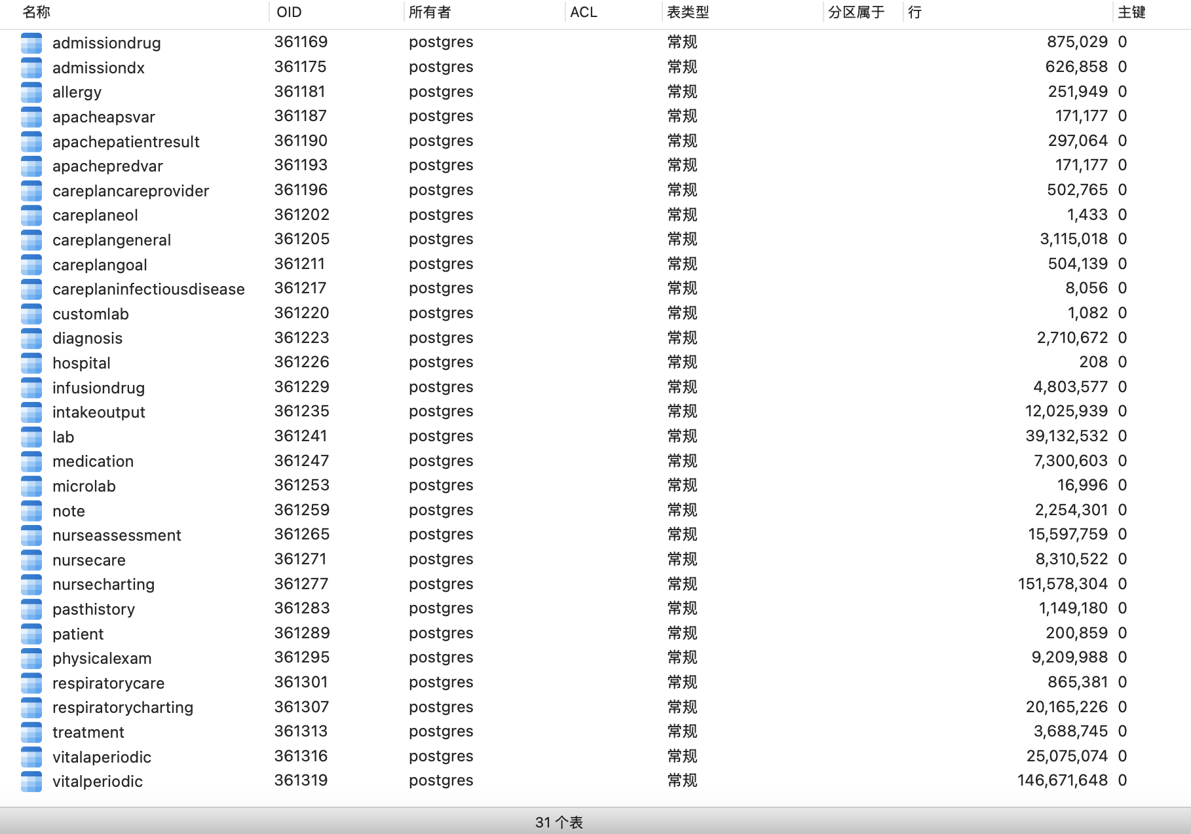Click the table icon beside allergy
1191x834 pixels.
[31, 92]
